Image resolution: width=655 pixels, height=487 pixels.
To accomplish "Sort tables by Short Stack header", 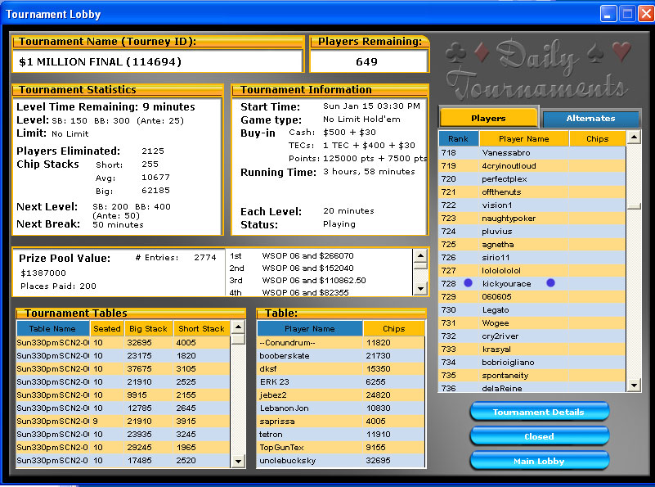I will tap(201, 328).
